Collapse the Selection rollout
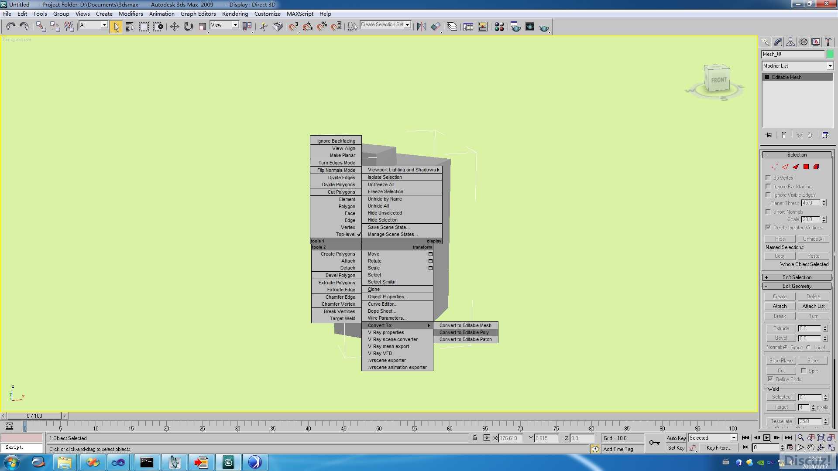Image resolution: width=838 pixels, height=471 pixels. (x=797, y=155)
